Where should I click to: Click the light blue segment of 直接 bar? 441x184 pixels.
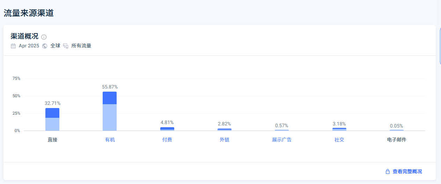(x=52, y=124)
